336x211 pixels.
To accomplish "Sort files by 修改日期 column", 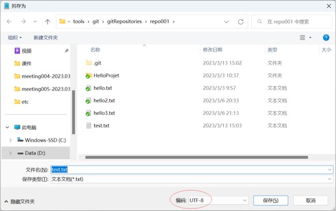I will pyautogui.click(x=212, y=50).
